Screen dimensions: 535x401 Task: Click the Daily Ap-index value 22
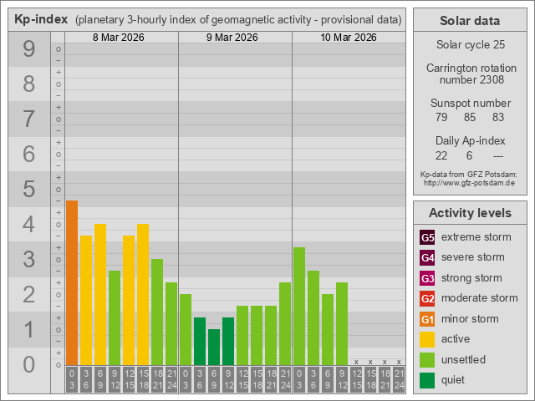click(x=441, y=155)
